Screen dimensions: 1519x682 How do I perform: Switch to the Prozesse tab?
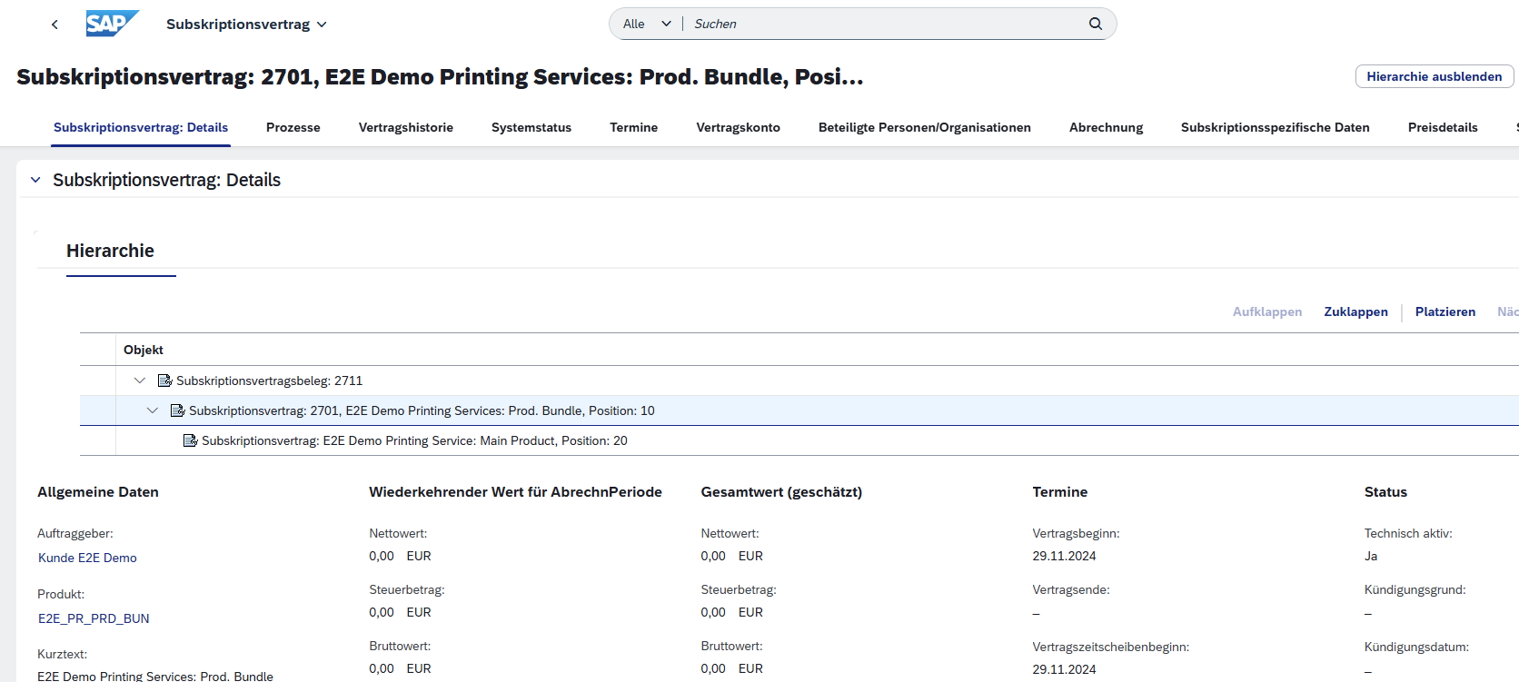pos(293,127)
